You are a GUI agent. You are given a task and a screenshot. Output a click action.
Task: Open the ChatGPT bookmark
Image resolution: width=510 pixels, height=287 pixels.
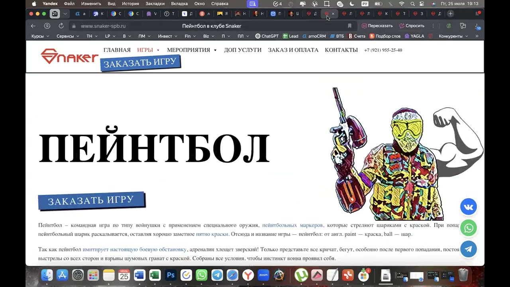point(267,36)
